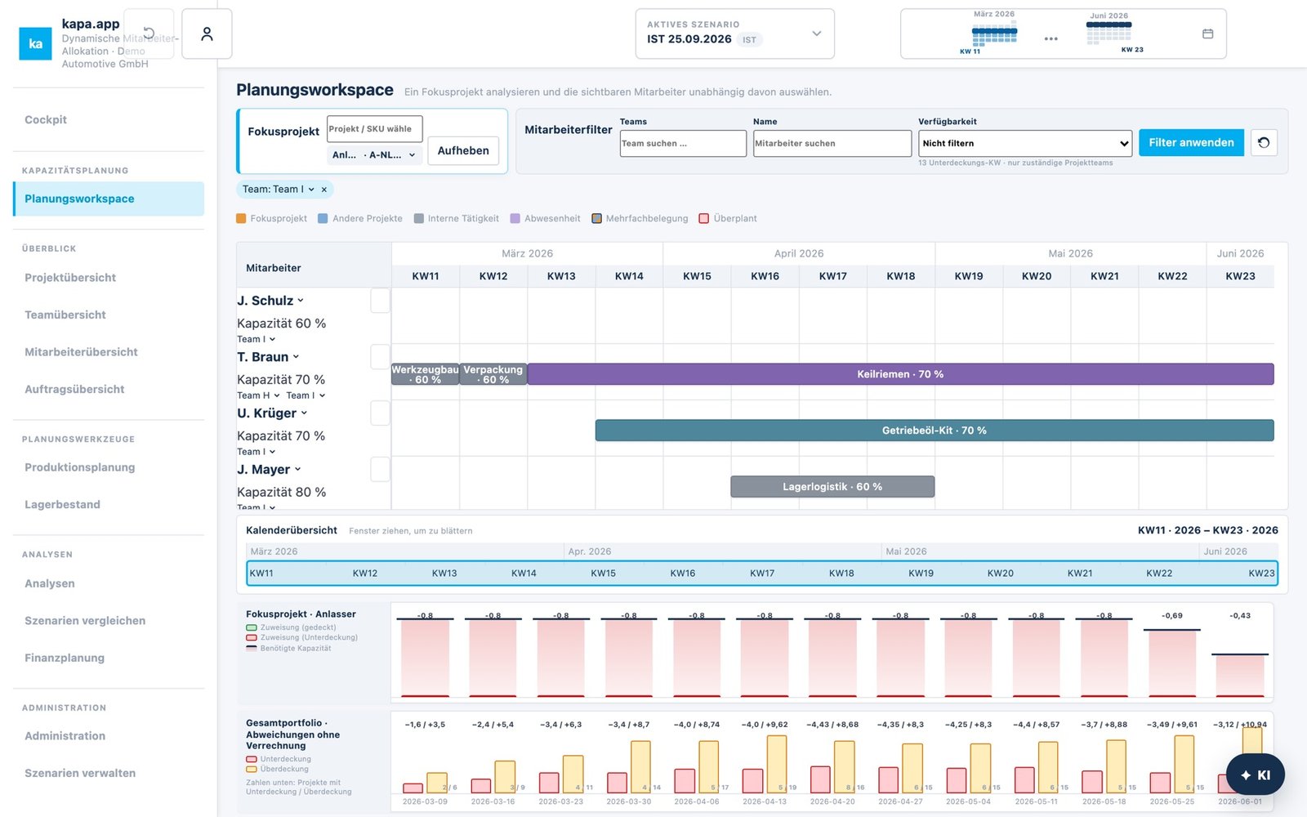1307x817 pixels.
Task: Open the KI assistant button
Action: [1256, 775]
